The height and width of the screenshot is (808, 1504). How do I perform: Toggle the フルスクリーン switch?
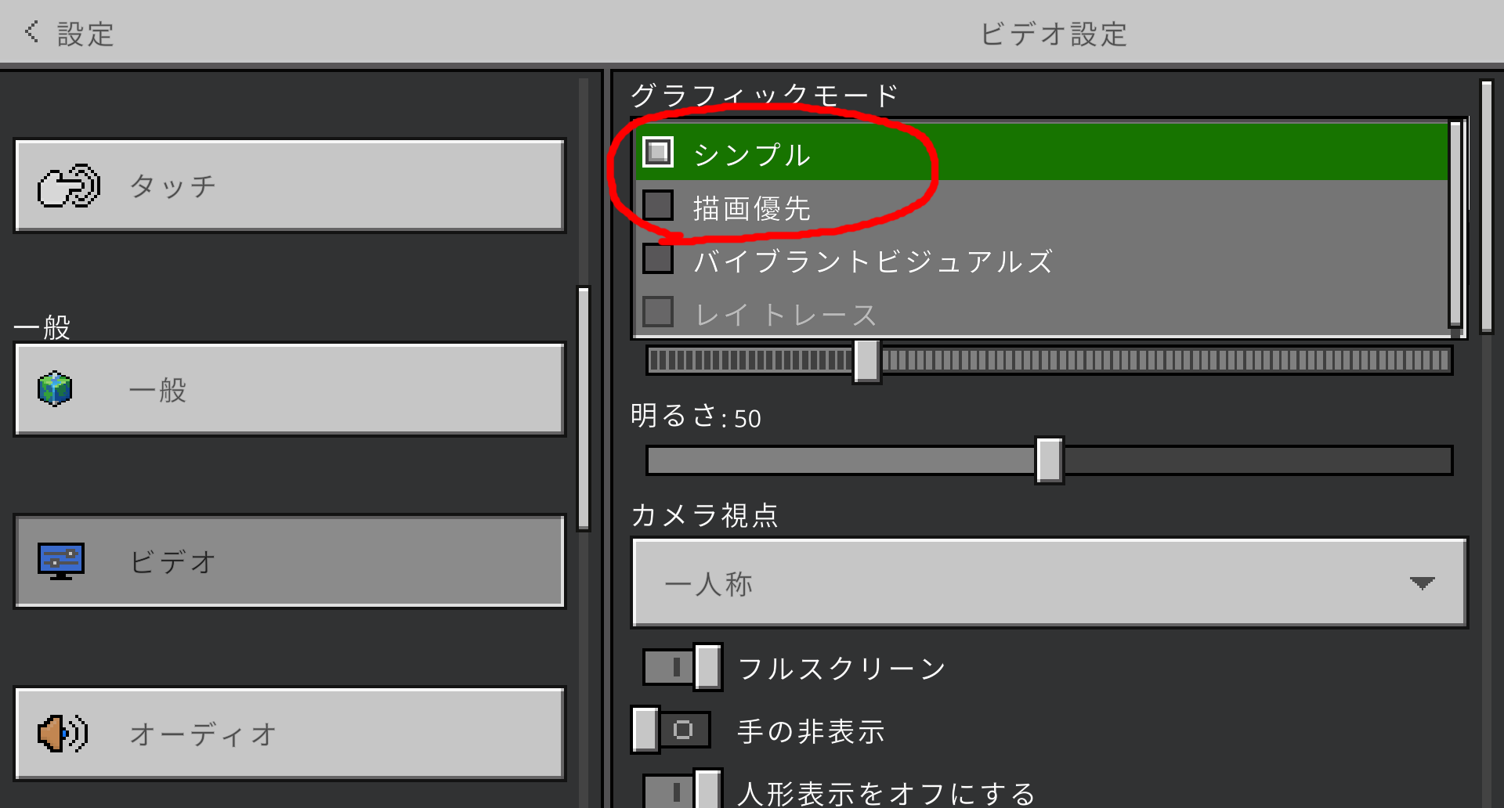(x=682, y=667)
